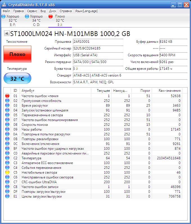This screenshot has width=191, height=224.
Task: Click the Скорость вращения field 5400 RPM
Action: [174, 55]
